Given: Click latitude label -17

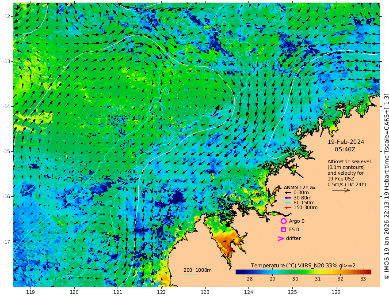Looking at the screenshot, I should [x=7, y=242].
